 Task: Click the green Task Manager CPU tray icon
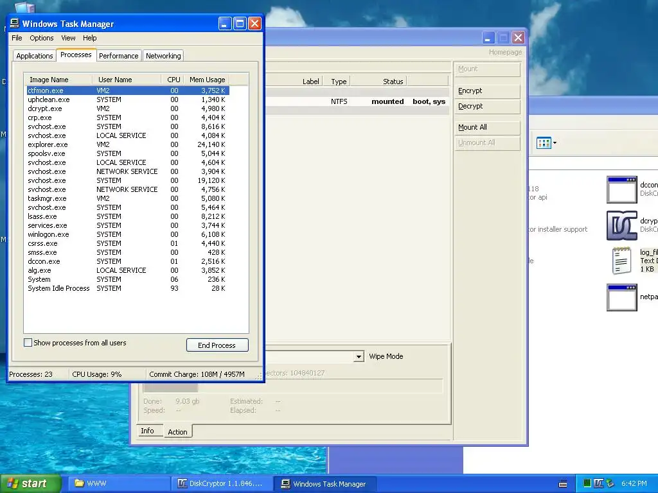pos(587,483)
